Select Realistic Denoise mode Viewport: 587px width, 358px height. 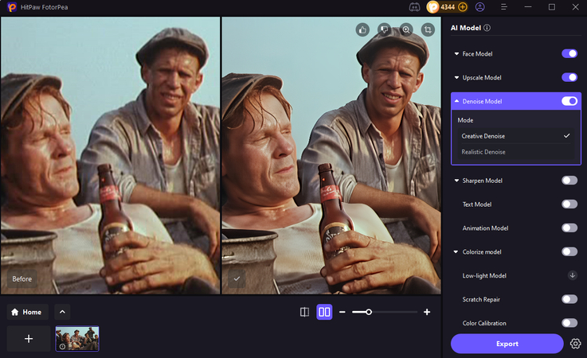516,152
